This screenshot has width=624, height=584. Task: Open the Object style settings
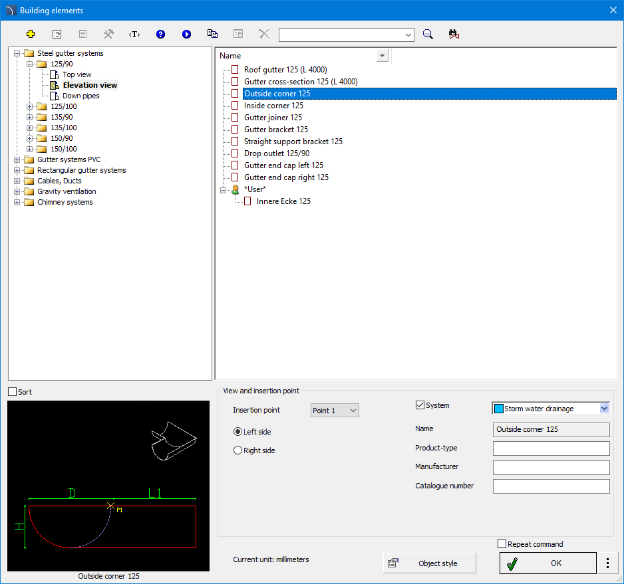[430, 563]
